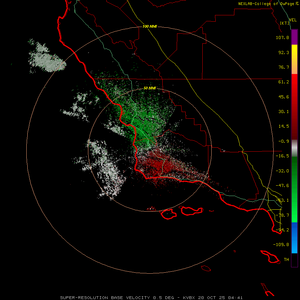Click the -0.9 scale value

[284, 141]
